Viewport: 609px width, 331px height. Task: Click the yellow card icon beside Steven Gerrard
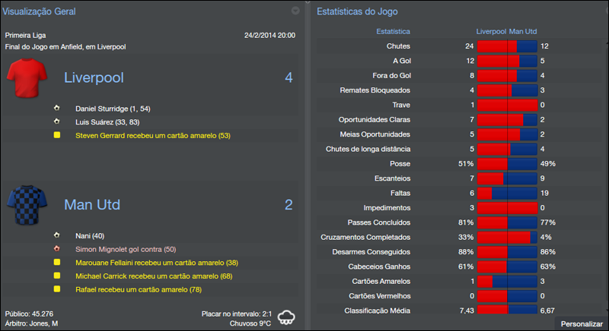[x=56, y=135]
